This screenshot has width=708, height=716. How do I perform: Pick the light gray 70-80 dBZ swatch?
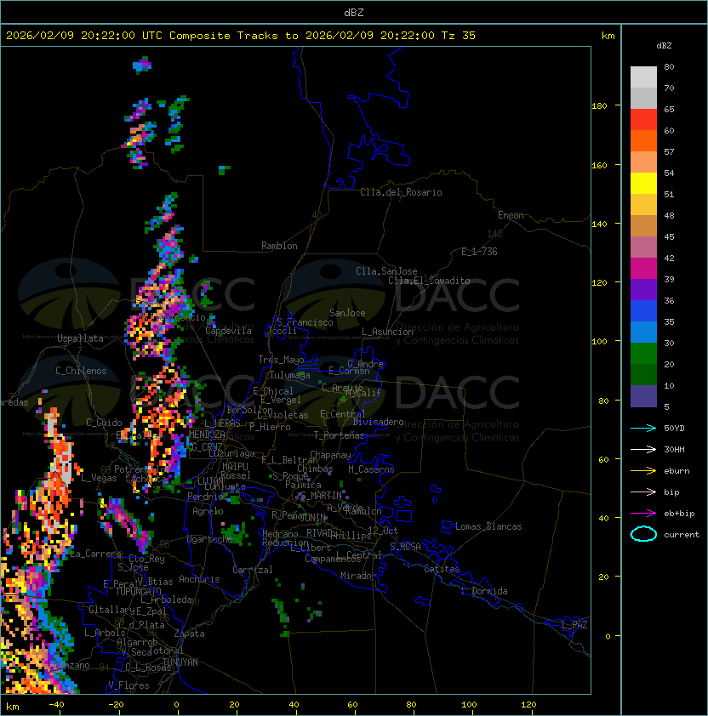pos(643,77)
